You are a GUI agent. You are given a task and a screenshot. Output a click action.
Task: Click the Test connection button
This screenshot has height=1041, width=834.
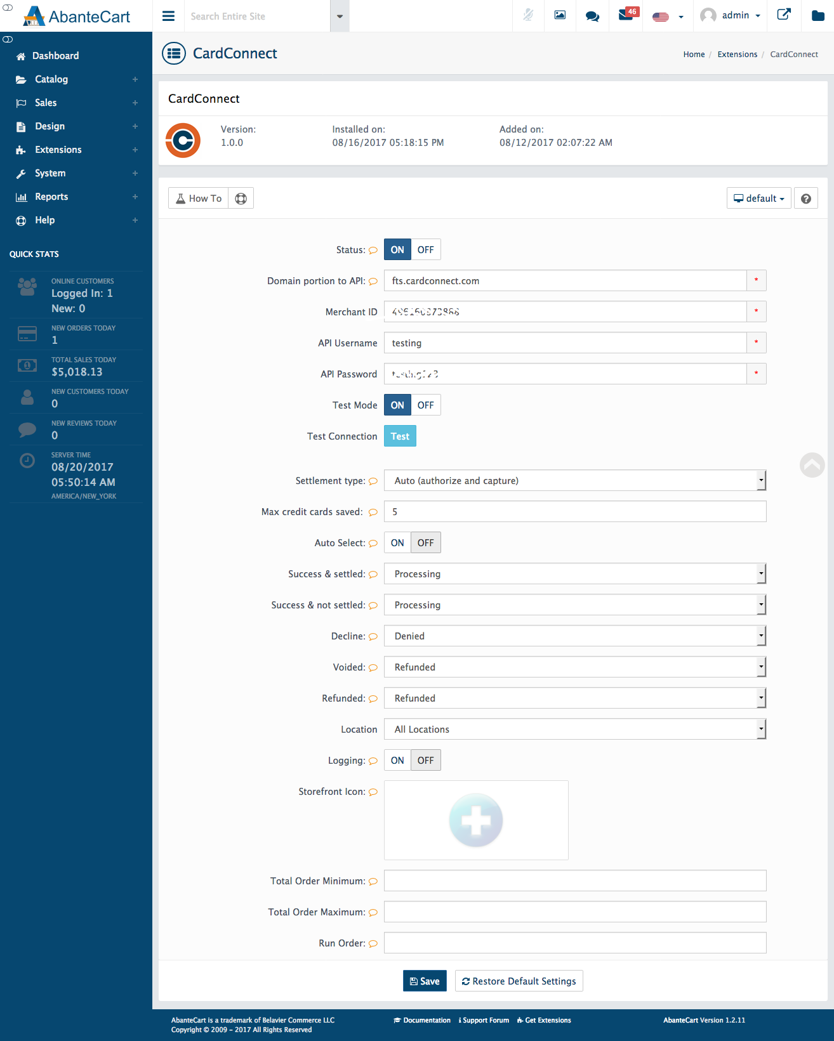point(400,436)
